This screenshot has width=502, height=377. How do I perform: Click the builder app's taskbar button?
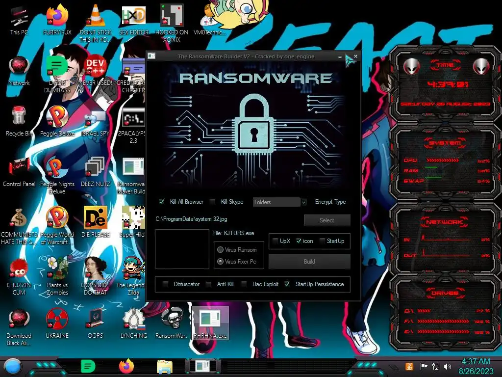(x=202, y=366)
